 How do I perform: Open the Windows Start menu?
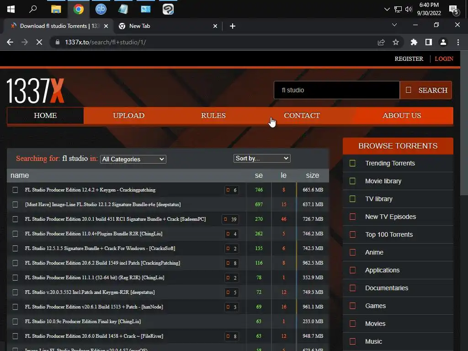pos(11,9)
